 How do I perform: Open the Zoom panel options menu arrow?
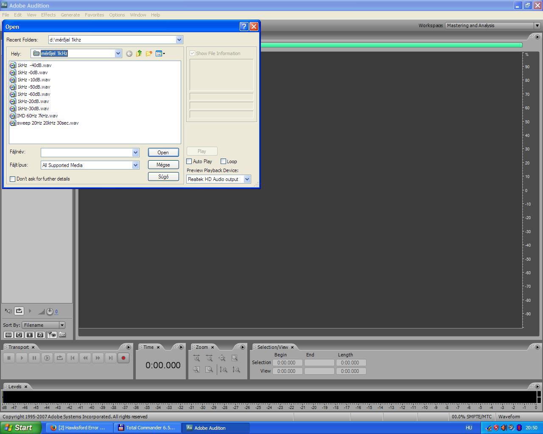click(243, 347)
